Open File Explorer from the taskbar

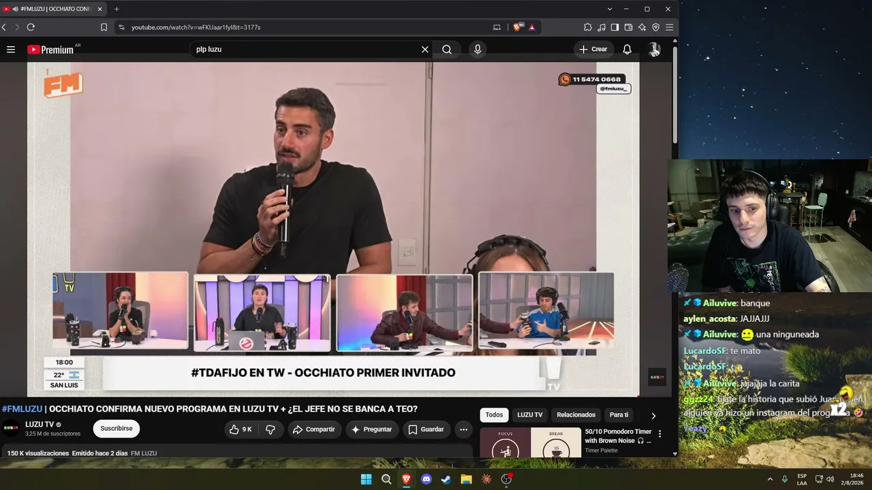(467, 479)
